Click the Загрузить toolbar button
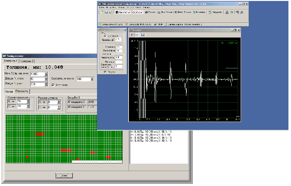Viewport: 291px width, 186px height. (215, 12)
